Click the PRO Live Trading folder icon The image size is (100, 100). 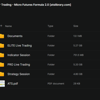tap(2, 64)
